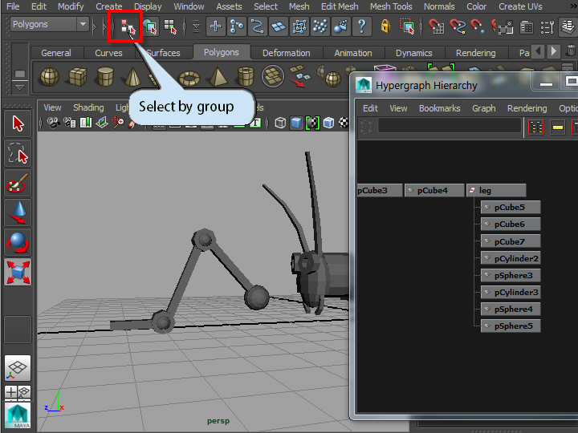Click shelf options dropdown arrow at left
This screenshot has height=433, width=578.
point(19,87)
